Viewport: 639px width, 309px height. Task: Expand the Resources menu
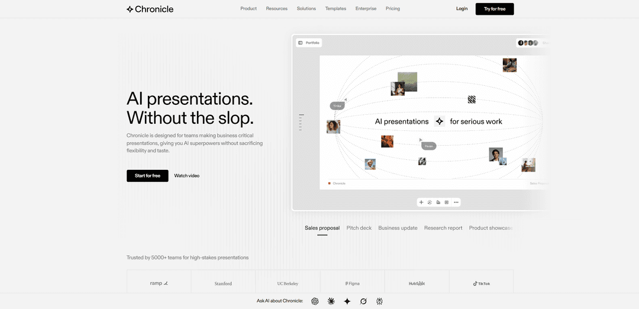point(276,9)
